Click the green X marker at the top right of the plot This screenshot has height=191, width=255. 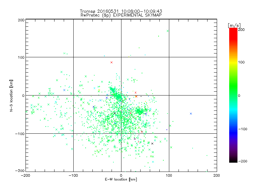click(x=168, y=31)
